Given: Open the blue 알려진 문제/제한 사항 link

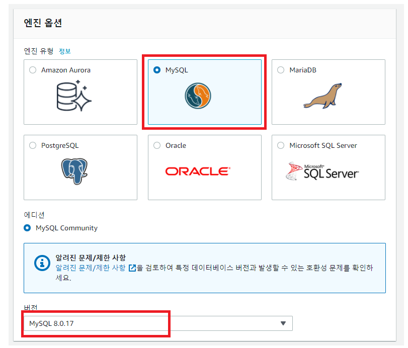Looking at the screenshot, I should 91,268.
